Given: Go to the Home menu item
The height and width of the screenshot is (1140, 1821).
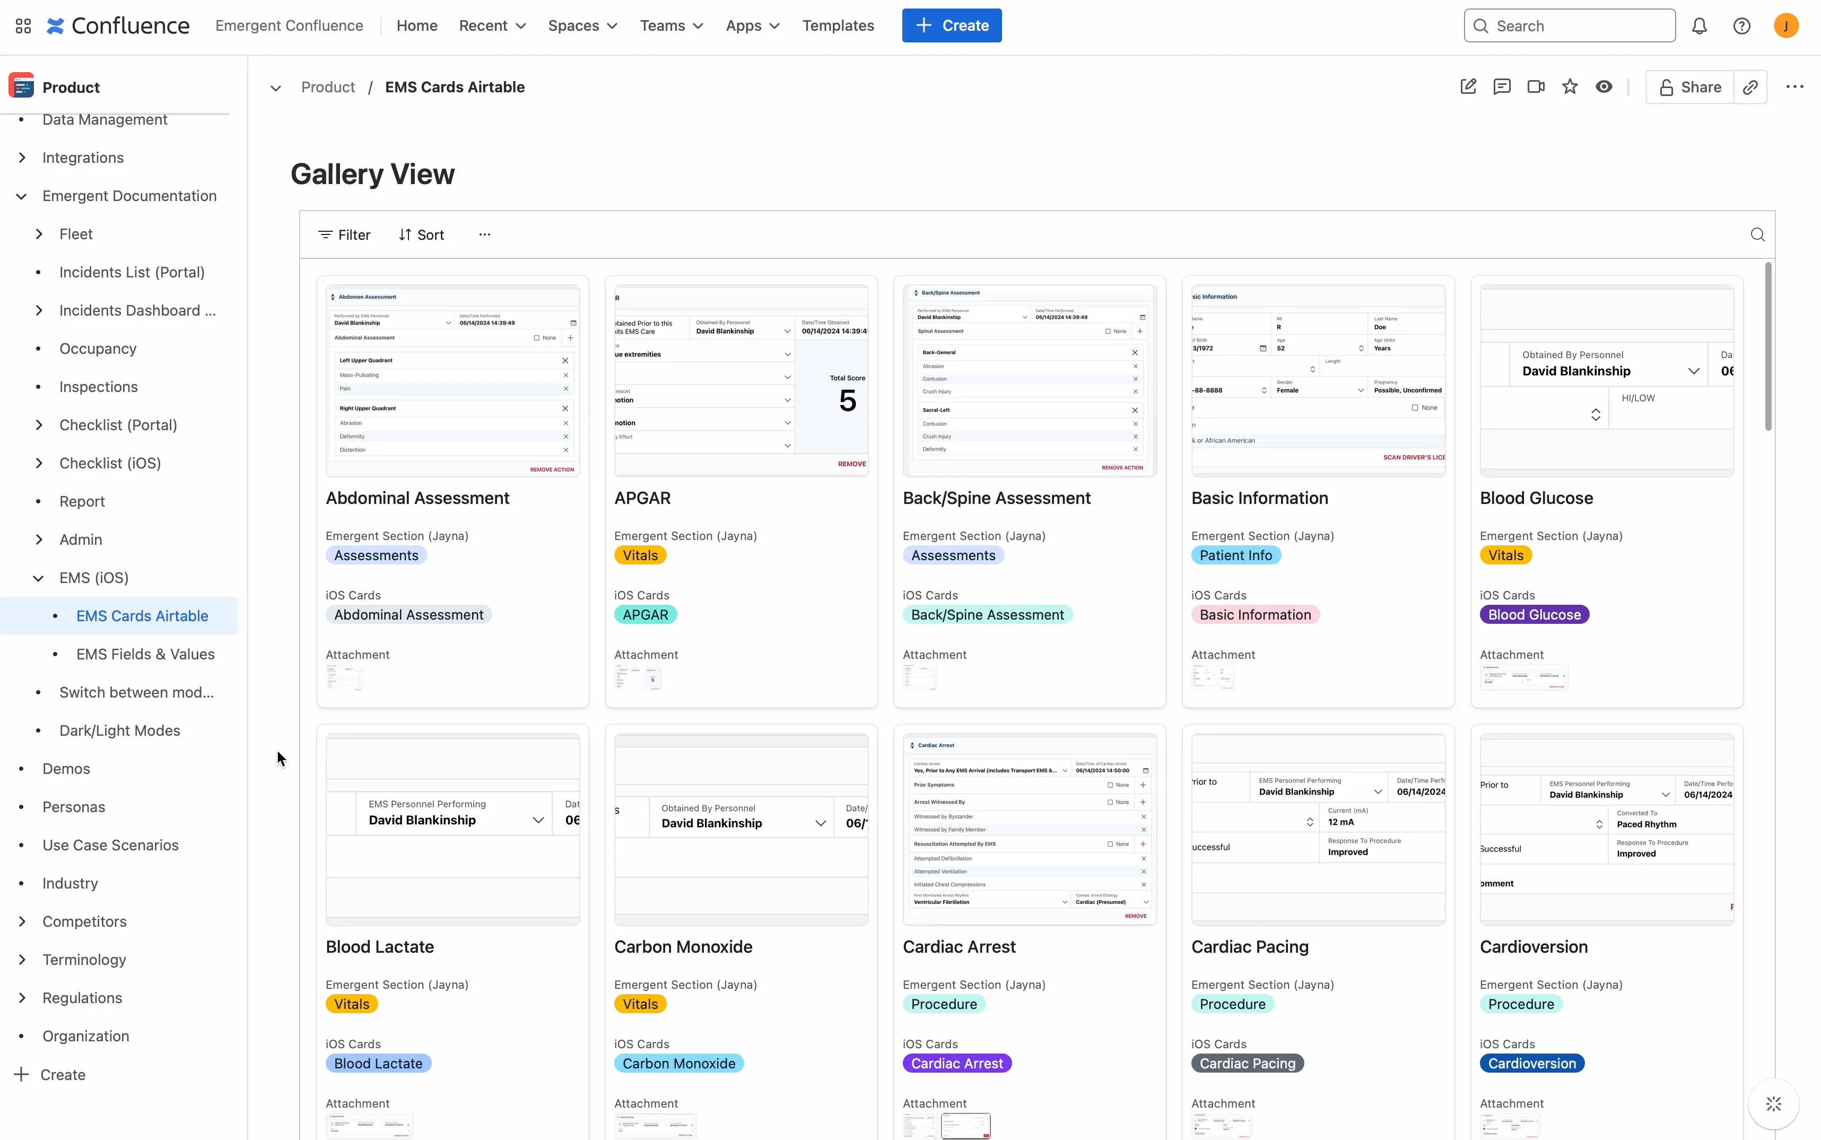Looking at the screenshot, I should pyautogui.click(x=417, y=25).
